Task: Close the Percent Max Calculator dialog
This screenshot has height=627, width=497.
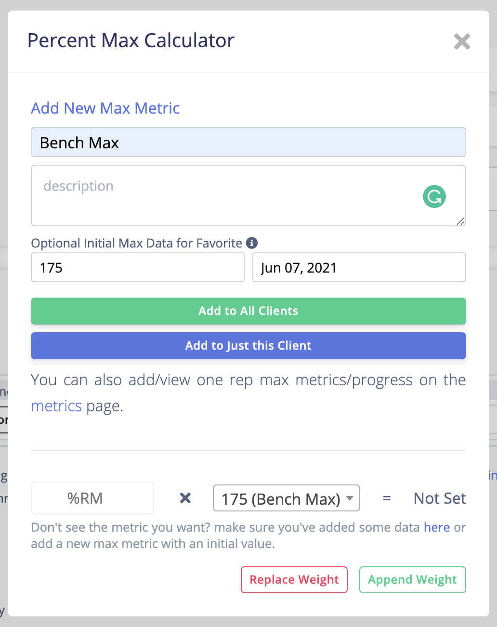Action: [x=462, y=42]
